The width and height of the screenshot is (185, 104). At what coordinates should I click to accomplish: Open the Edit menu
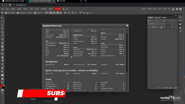coord(7,9)
